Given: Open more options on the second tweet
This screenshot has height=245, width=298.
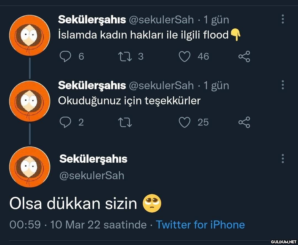Looking at the screenshot, I should tap(283, 85).
